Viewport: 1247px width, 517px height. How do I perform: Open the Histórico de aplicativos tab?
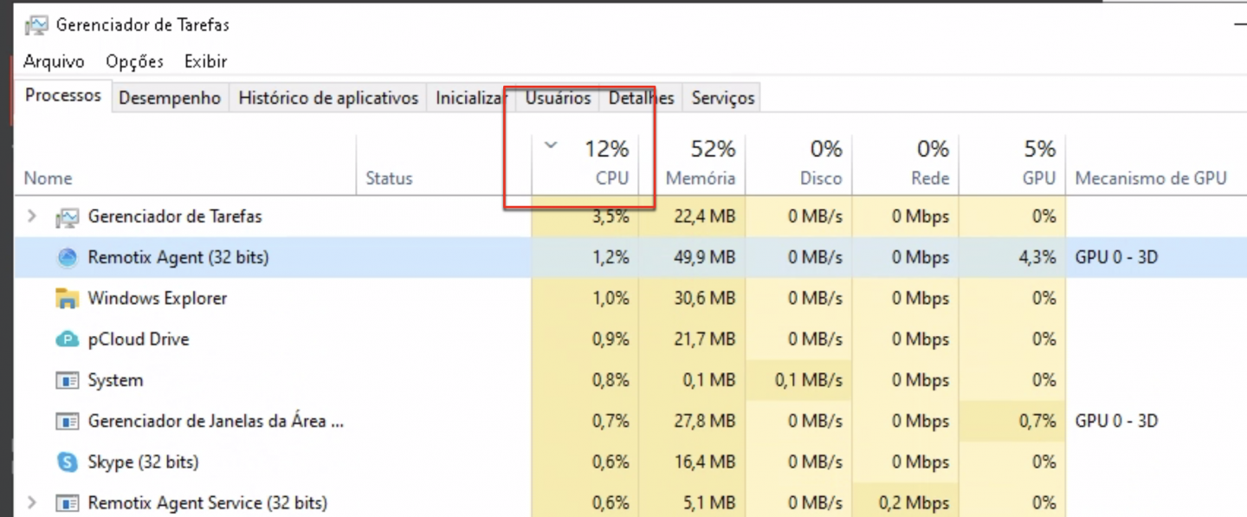click(328, 98)
